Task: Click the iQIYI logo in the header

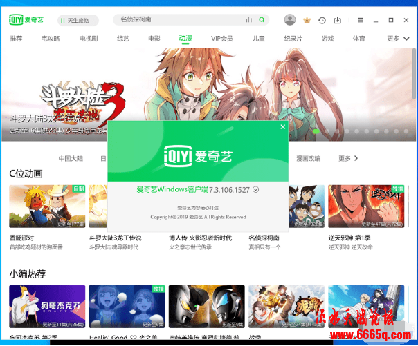Action: pos(26,19)
